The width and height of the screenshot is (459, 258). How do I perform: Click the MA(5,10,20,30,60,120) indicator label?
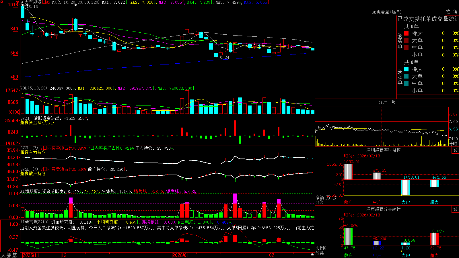76,2
